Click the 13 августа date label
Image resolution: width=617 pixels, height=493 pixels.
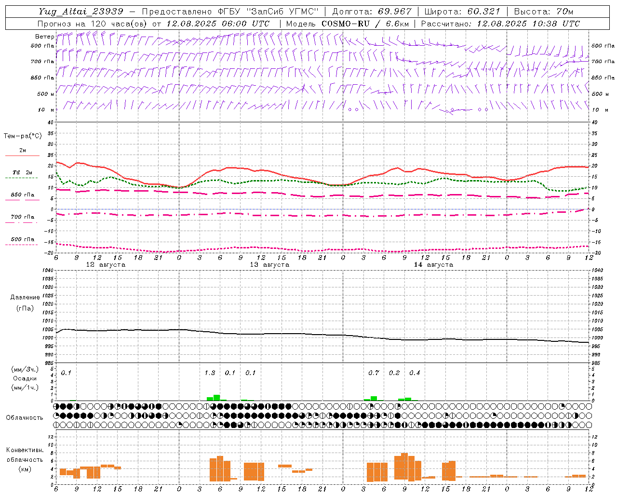(269, 265)
